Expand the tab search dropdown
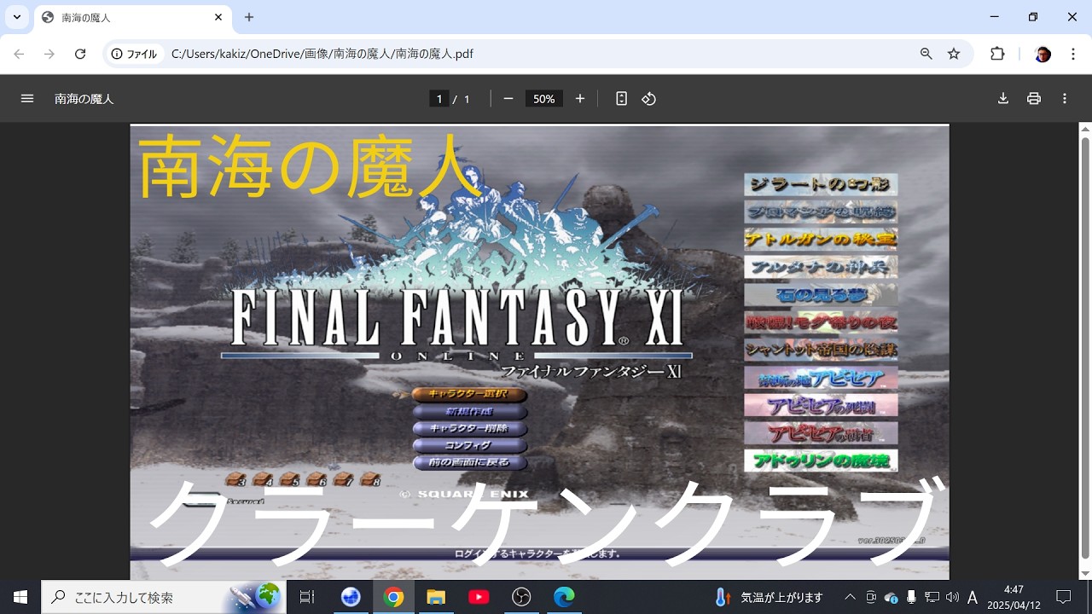Viewport: 1092px width, 614px height. tap(17, 17)
